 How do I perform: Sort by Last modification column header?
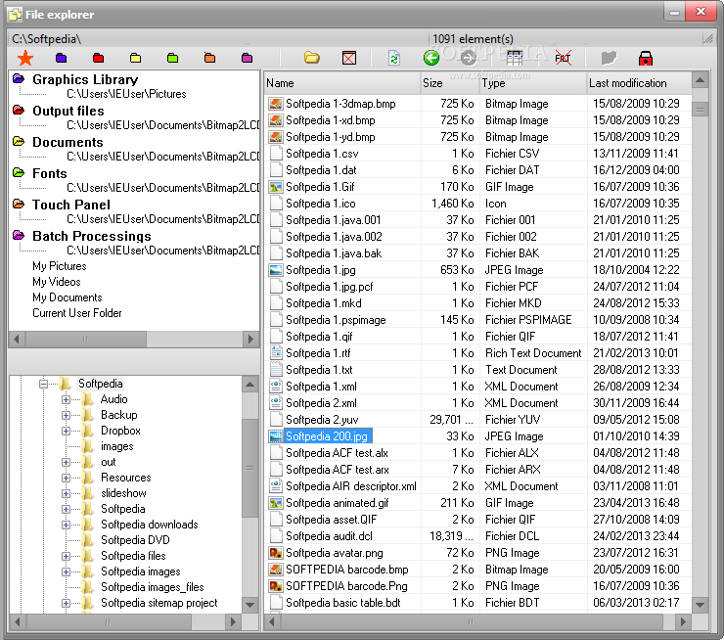click(639, 83)
